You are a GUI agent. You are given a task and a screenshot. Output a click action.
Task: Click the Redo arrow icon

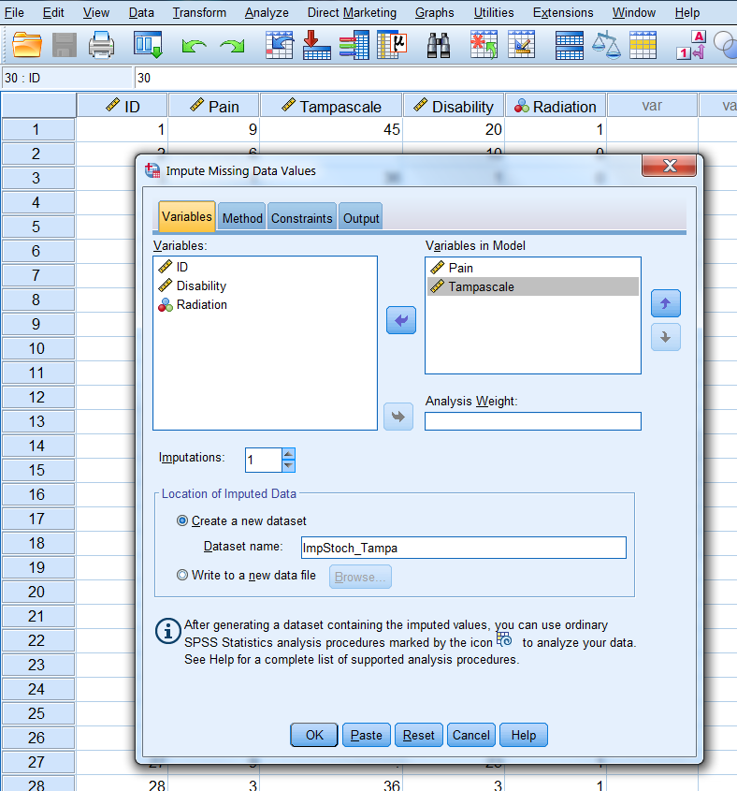tap(232, 44)
